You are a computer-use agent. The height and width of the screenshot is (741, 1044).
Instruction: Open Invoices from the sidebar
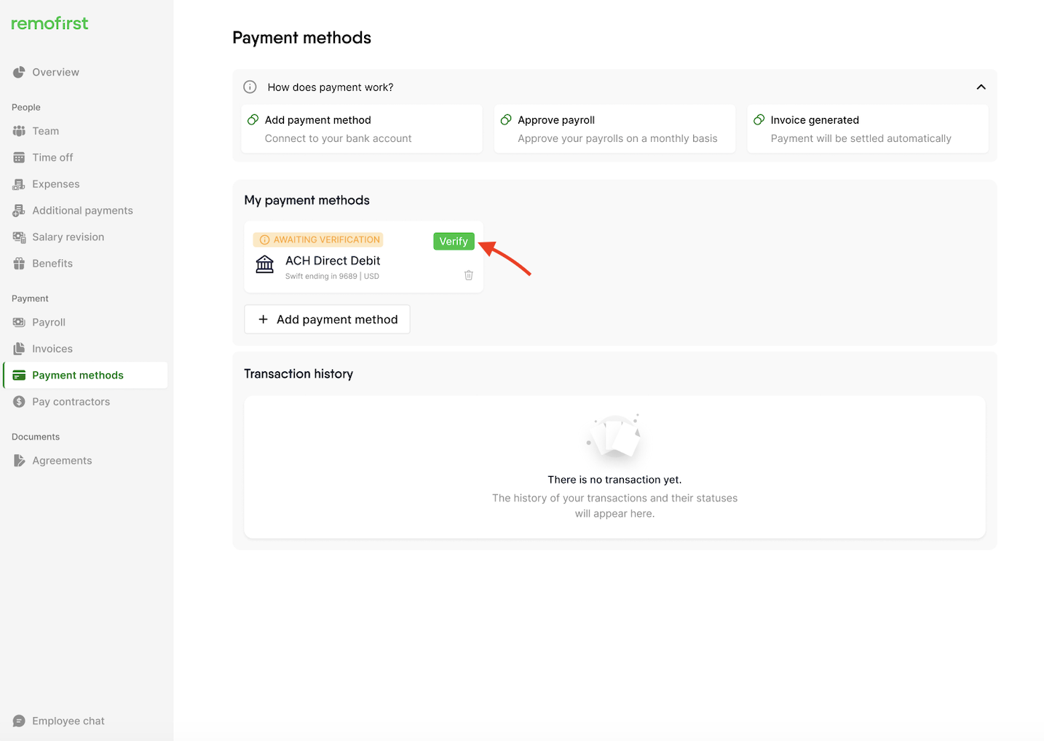coord(52,349)
